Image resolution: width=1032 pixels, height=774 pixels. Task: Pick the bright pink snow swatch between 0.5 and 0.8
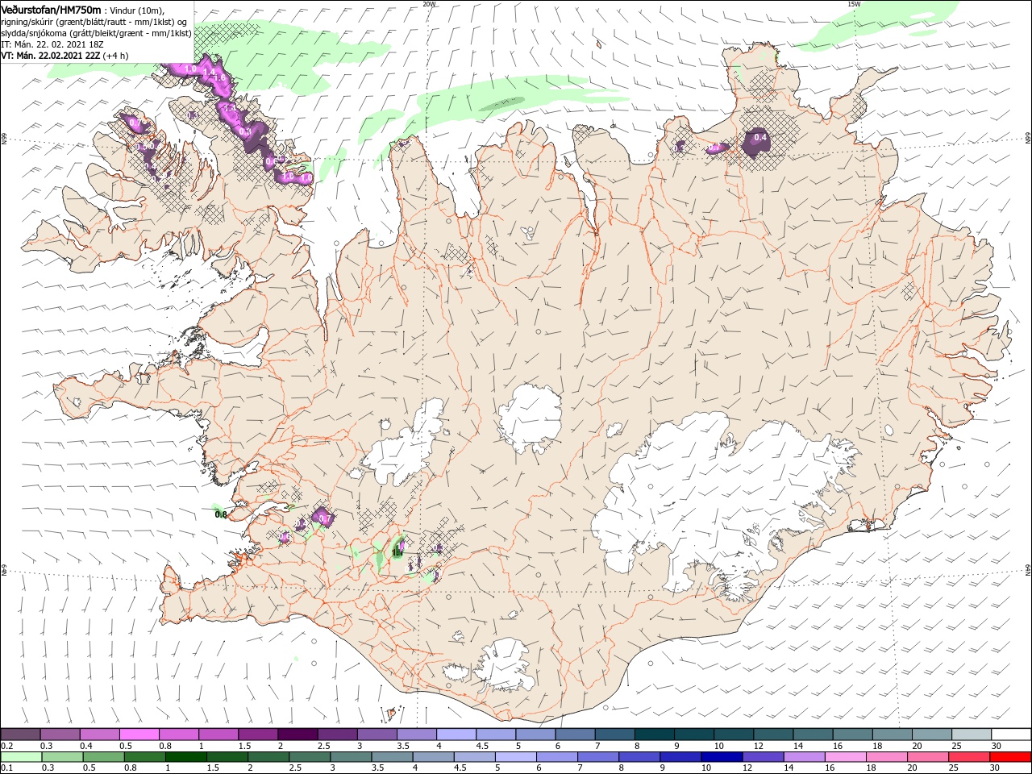pos(139,734)
